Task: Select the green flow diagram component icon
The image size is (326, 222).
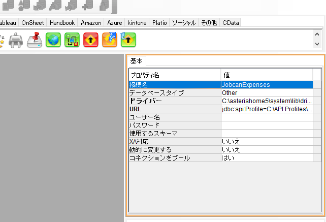Action: click(x=72, y=40)
